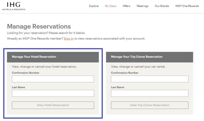Click the trip extras Last Name field

point(149,93)
